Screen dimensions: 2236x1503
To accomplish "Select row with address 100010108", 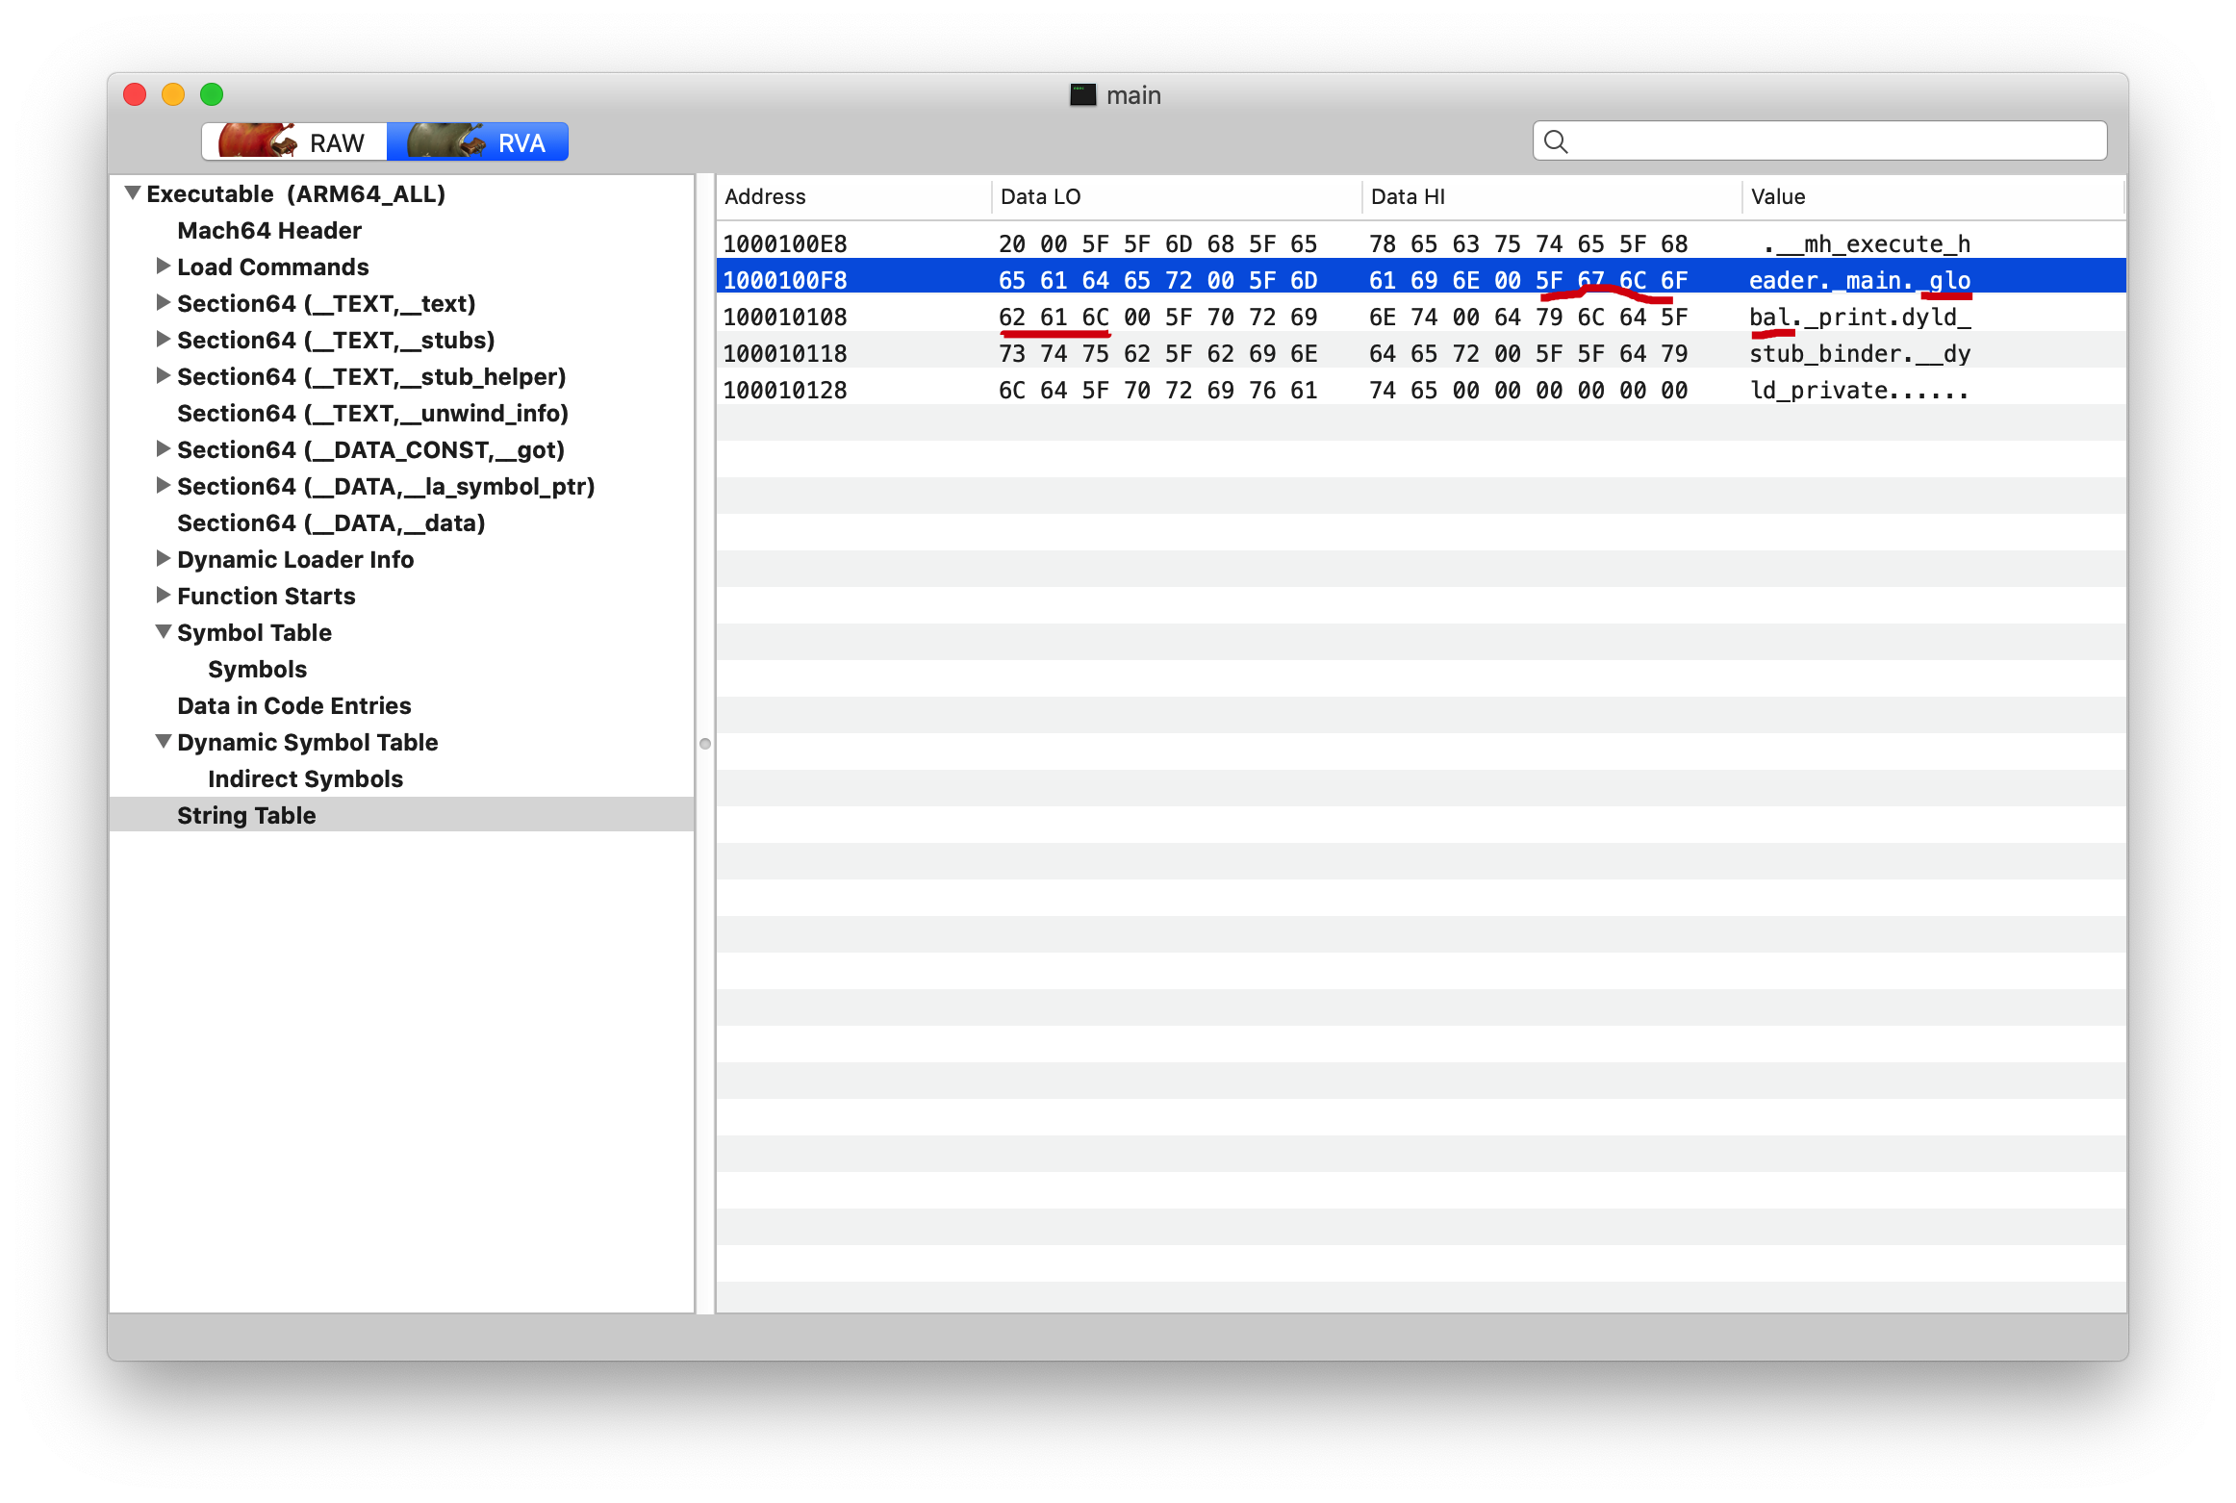I will 1421,317.
